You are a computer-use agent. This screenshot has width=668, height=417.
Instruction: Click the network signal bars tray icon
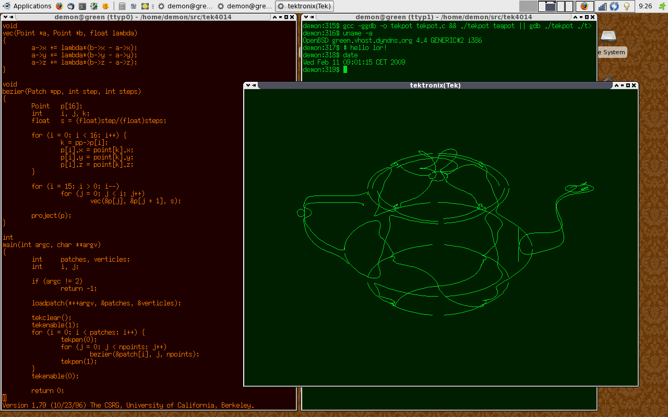[602, 6]
